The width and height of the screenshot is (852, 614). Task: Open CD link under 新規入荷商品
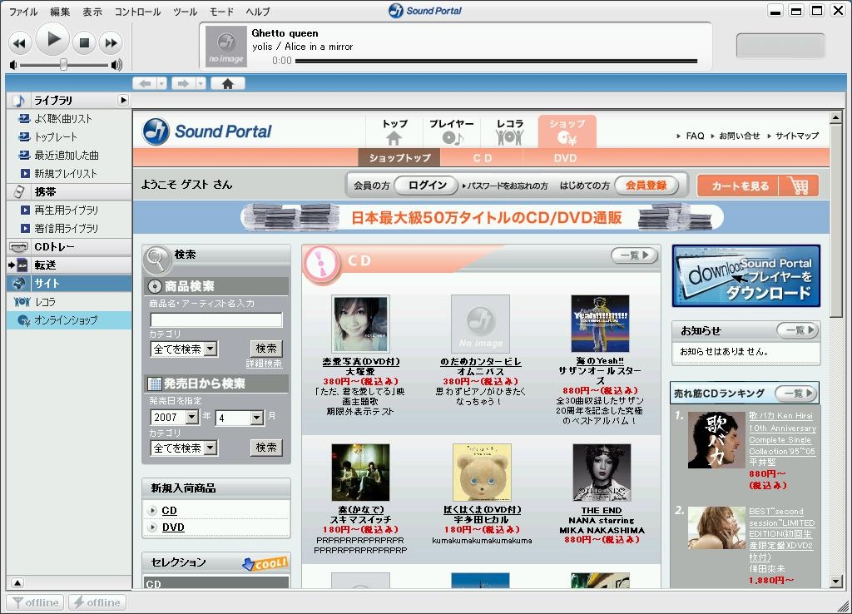(x=170, y=511)
